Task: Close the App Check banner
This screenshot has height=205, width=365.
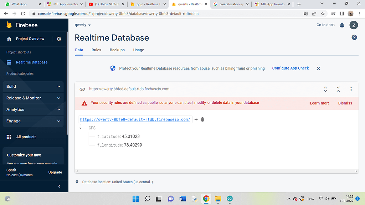Action: click(318, 68)
